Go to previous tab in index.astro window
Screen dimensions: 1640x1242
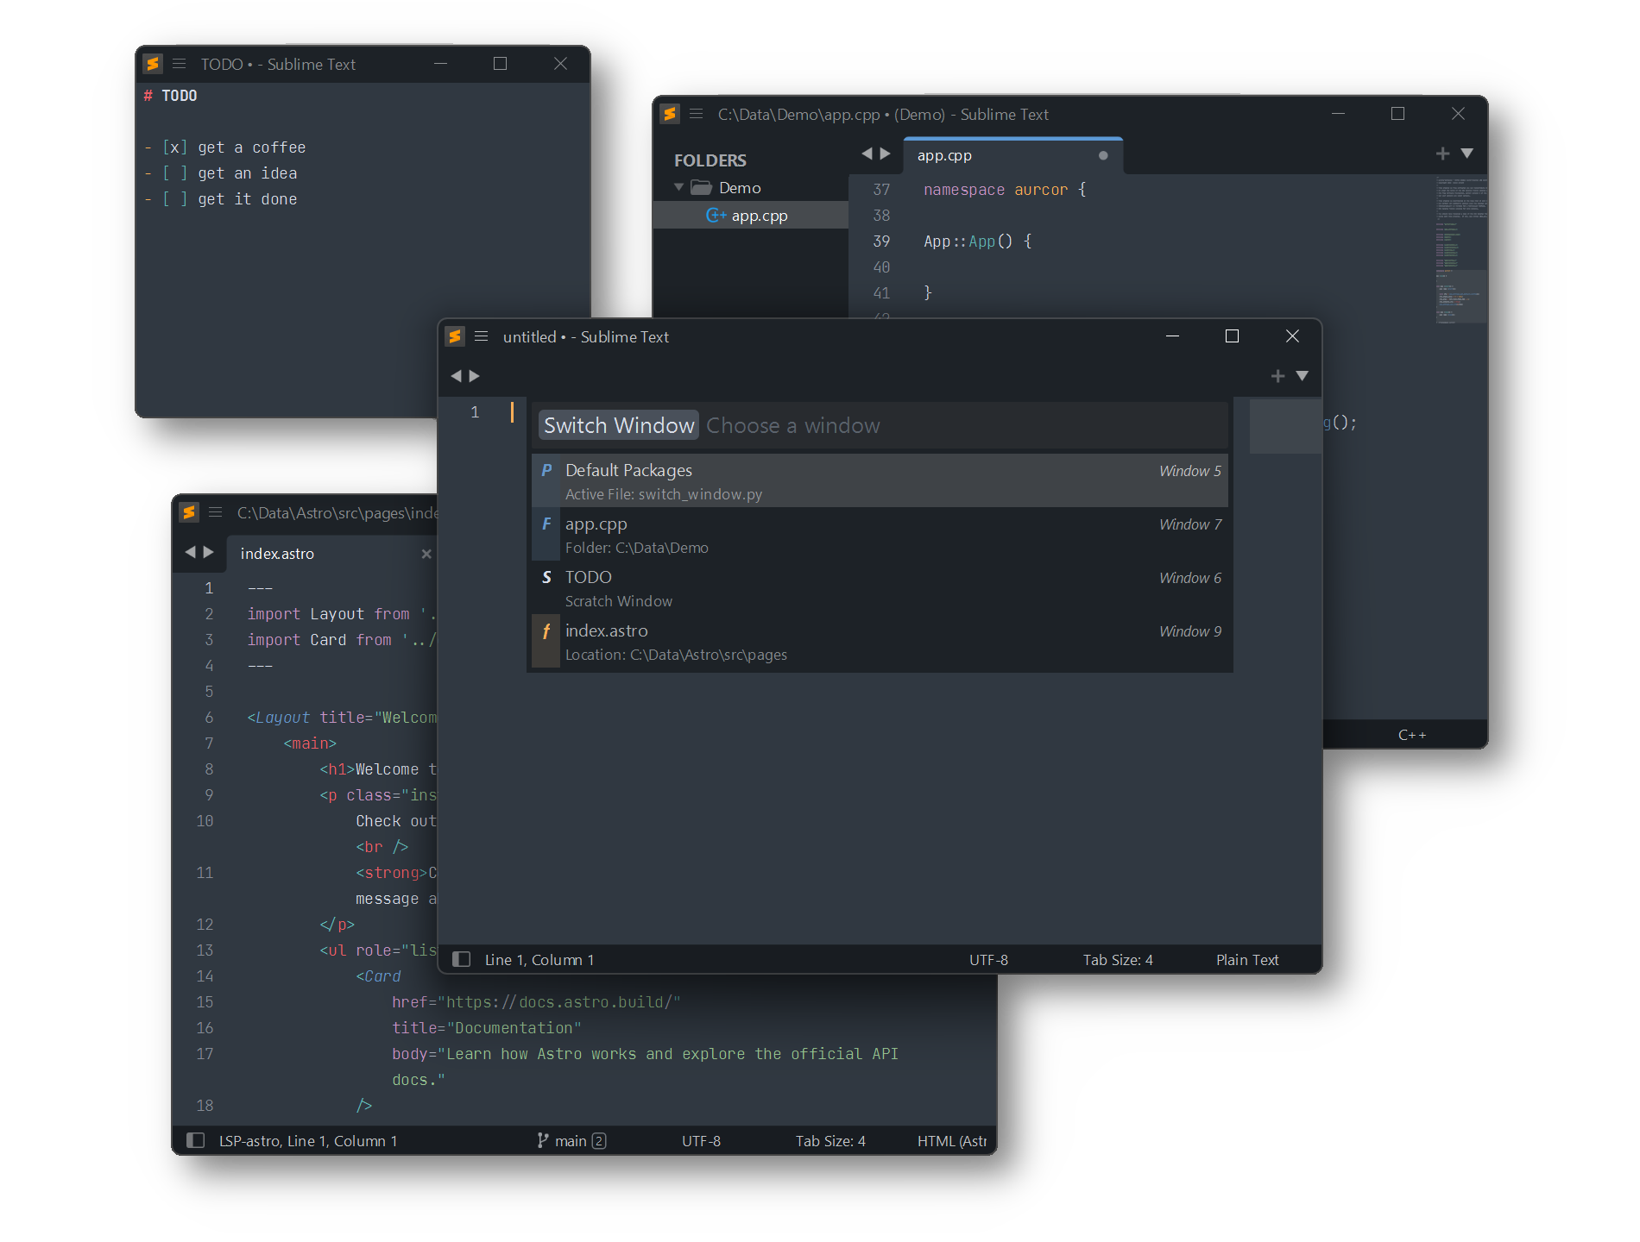click(190, 552)
